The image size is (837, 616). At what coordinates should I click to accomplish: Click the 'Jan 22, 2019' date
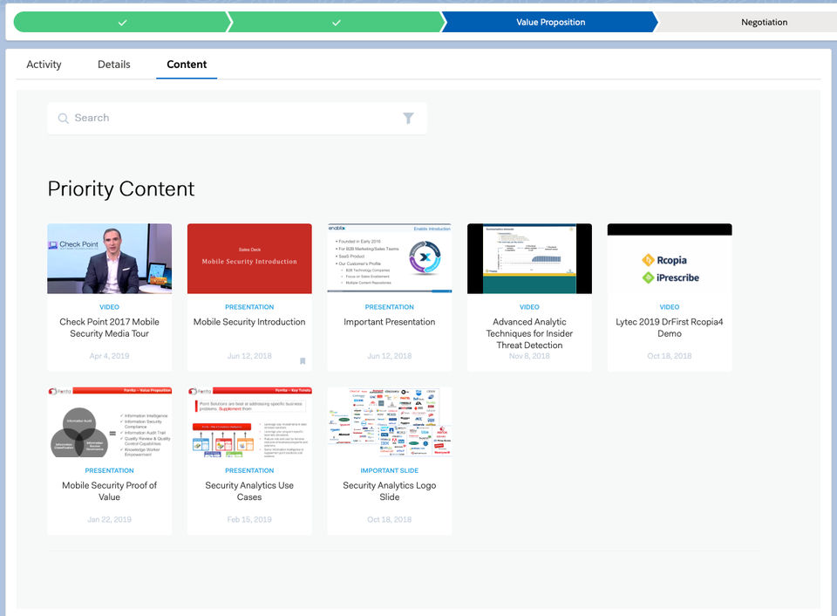(110, 519)
